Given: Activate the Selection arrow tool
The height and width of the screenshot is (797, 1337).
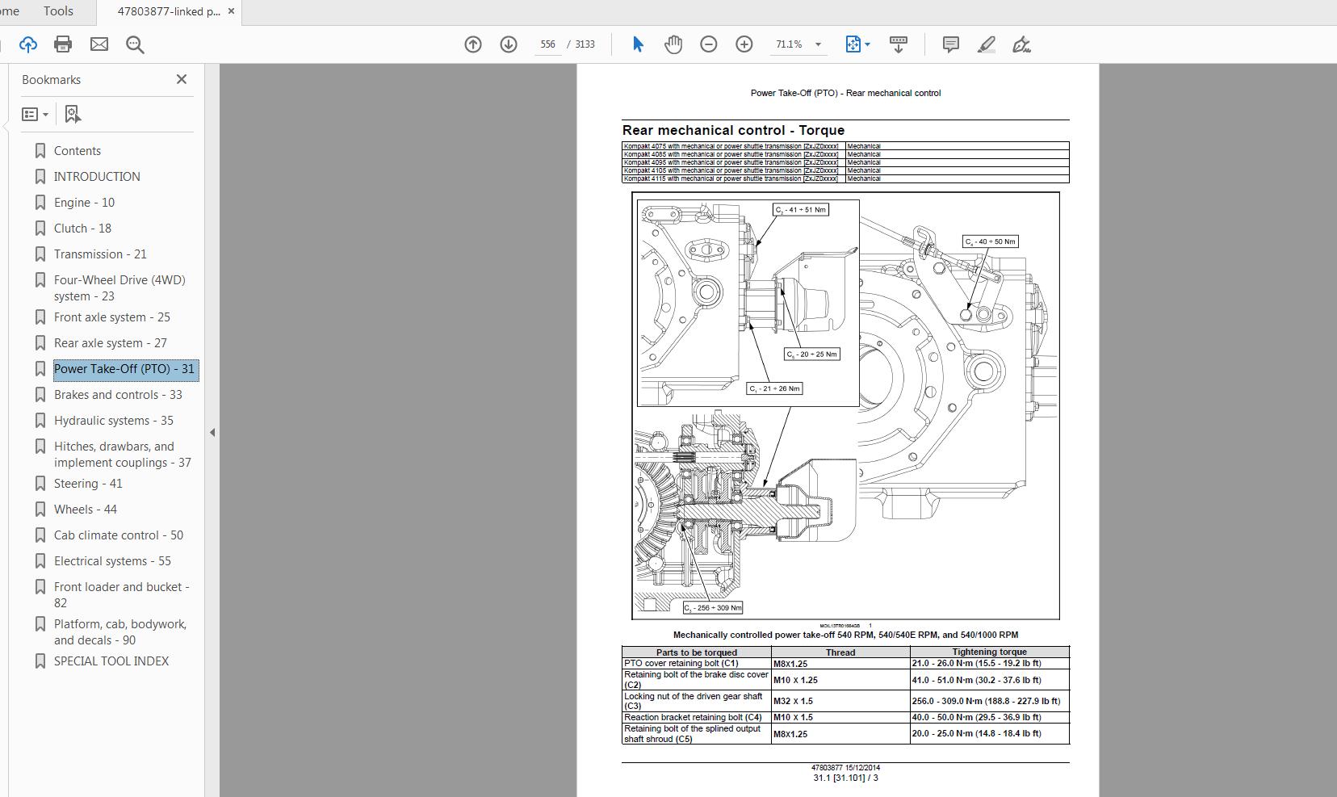Looking at the screenshot, I should [x=638, y=44].
